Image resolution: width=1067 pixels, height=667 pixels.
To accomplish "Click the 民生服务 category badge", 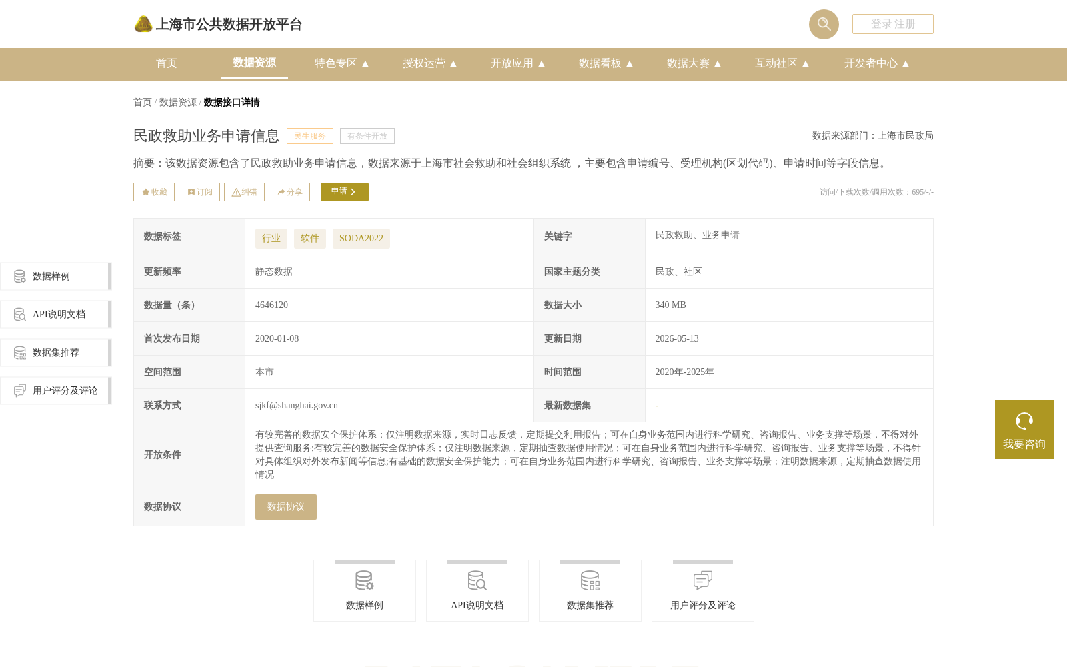I will click(x=310, y=136).
